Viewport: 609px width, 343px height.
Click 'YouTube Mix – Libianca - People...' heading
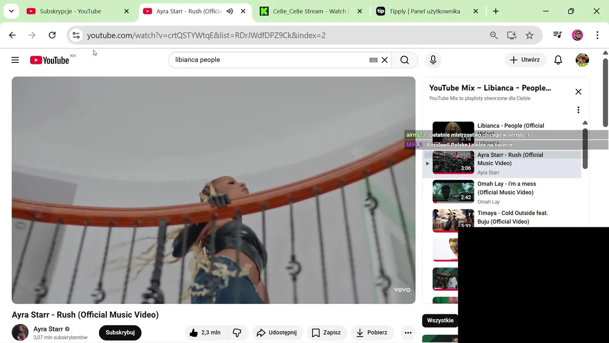click(x=490, y=88)
